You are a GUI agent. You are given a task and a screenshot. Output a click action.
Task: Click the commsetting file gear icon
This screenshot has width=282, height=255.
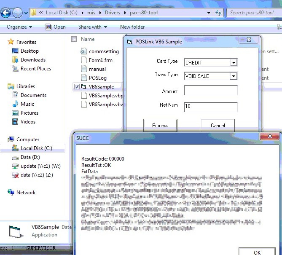(x=83, y=51)
